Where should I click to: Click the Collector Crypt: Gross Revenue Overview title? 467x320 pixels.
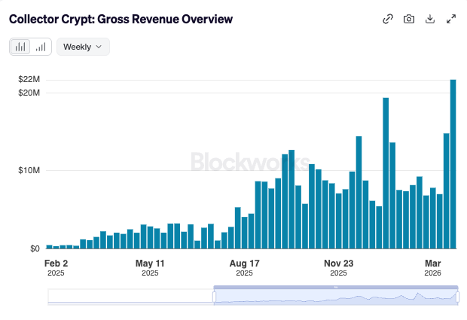click(x=121, y=19)
